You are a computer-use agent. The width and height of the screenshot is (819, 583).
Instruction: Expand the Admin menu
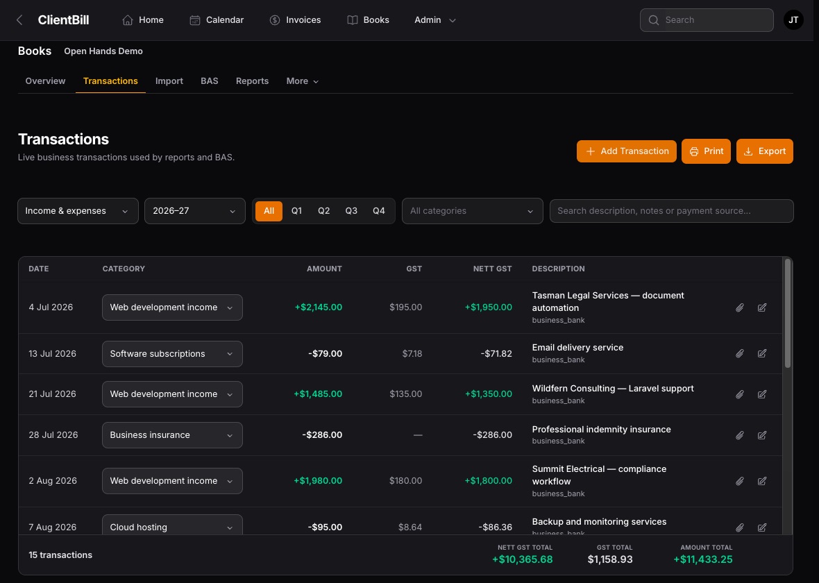pyautogui.click(x=435, y=20)
